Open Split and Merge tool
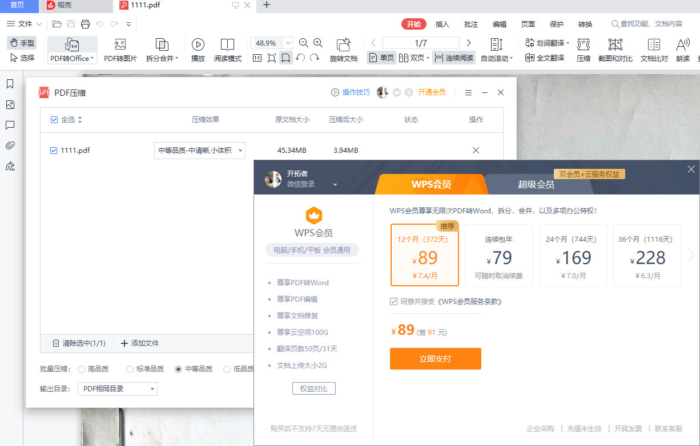 tap(162, 50)
